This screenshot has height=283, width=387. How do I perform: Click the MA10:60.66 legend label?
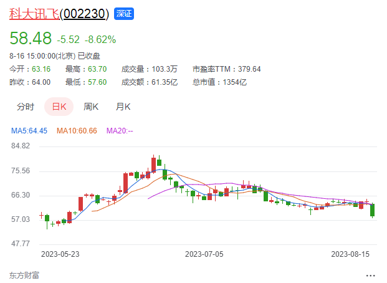pos(77,131)
